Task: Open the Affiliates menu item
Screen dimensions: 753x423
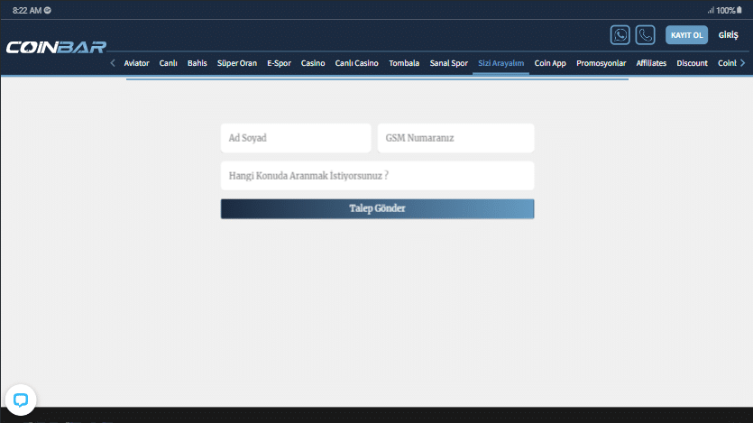Action: coord(651,63)
